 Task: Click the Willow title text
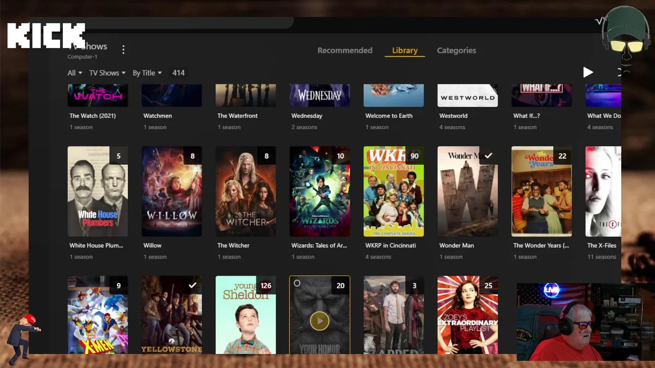click(152, 246)
